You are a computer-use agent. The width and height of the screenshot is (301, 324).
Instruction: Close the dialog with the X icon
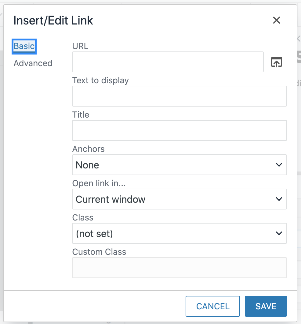click(276, 20)
